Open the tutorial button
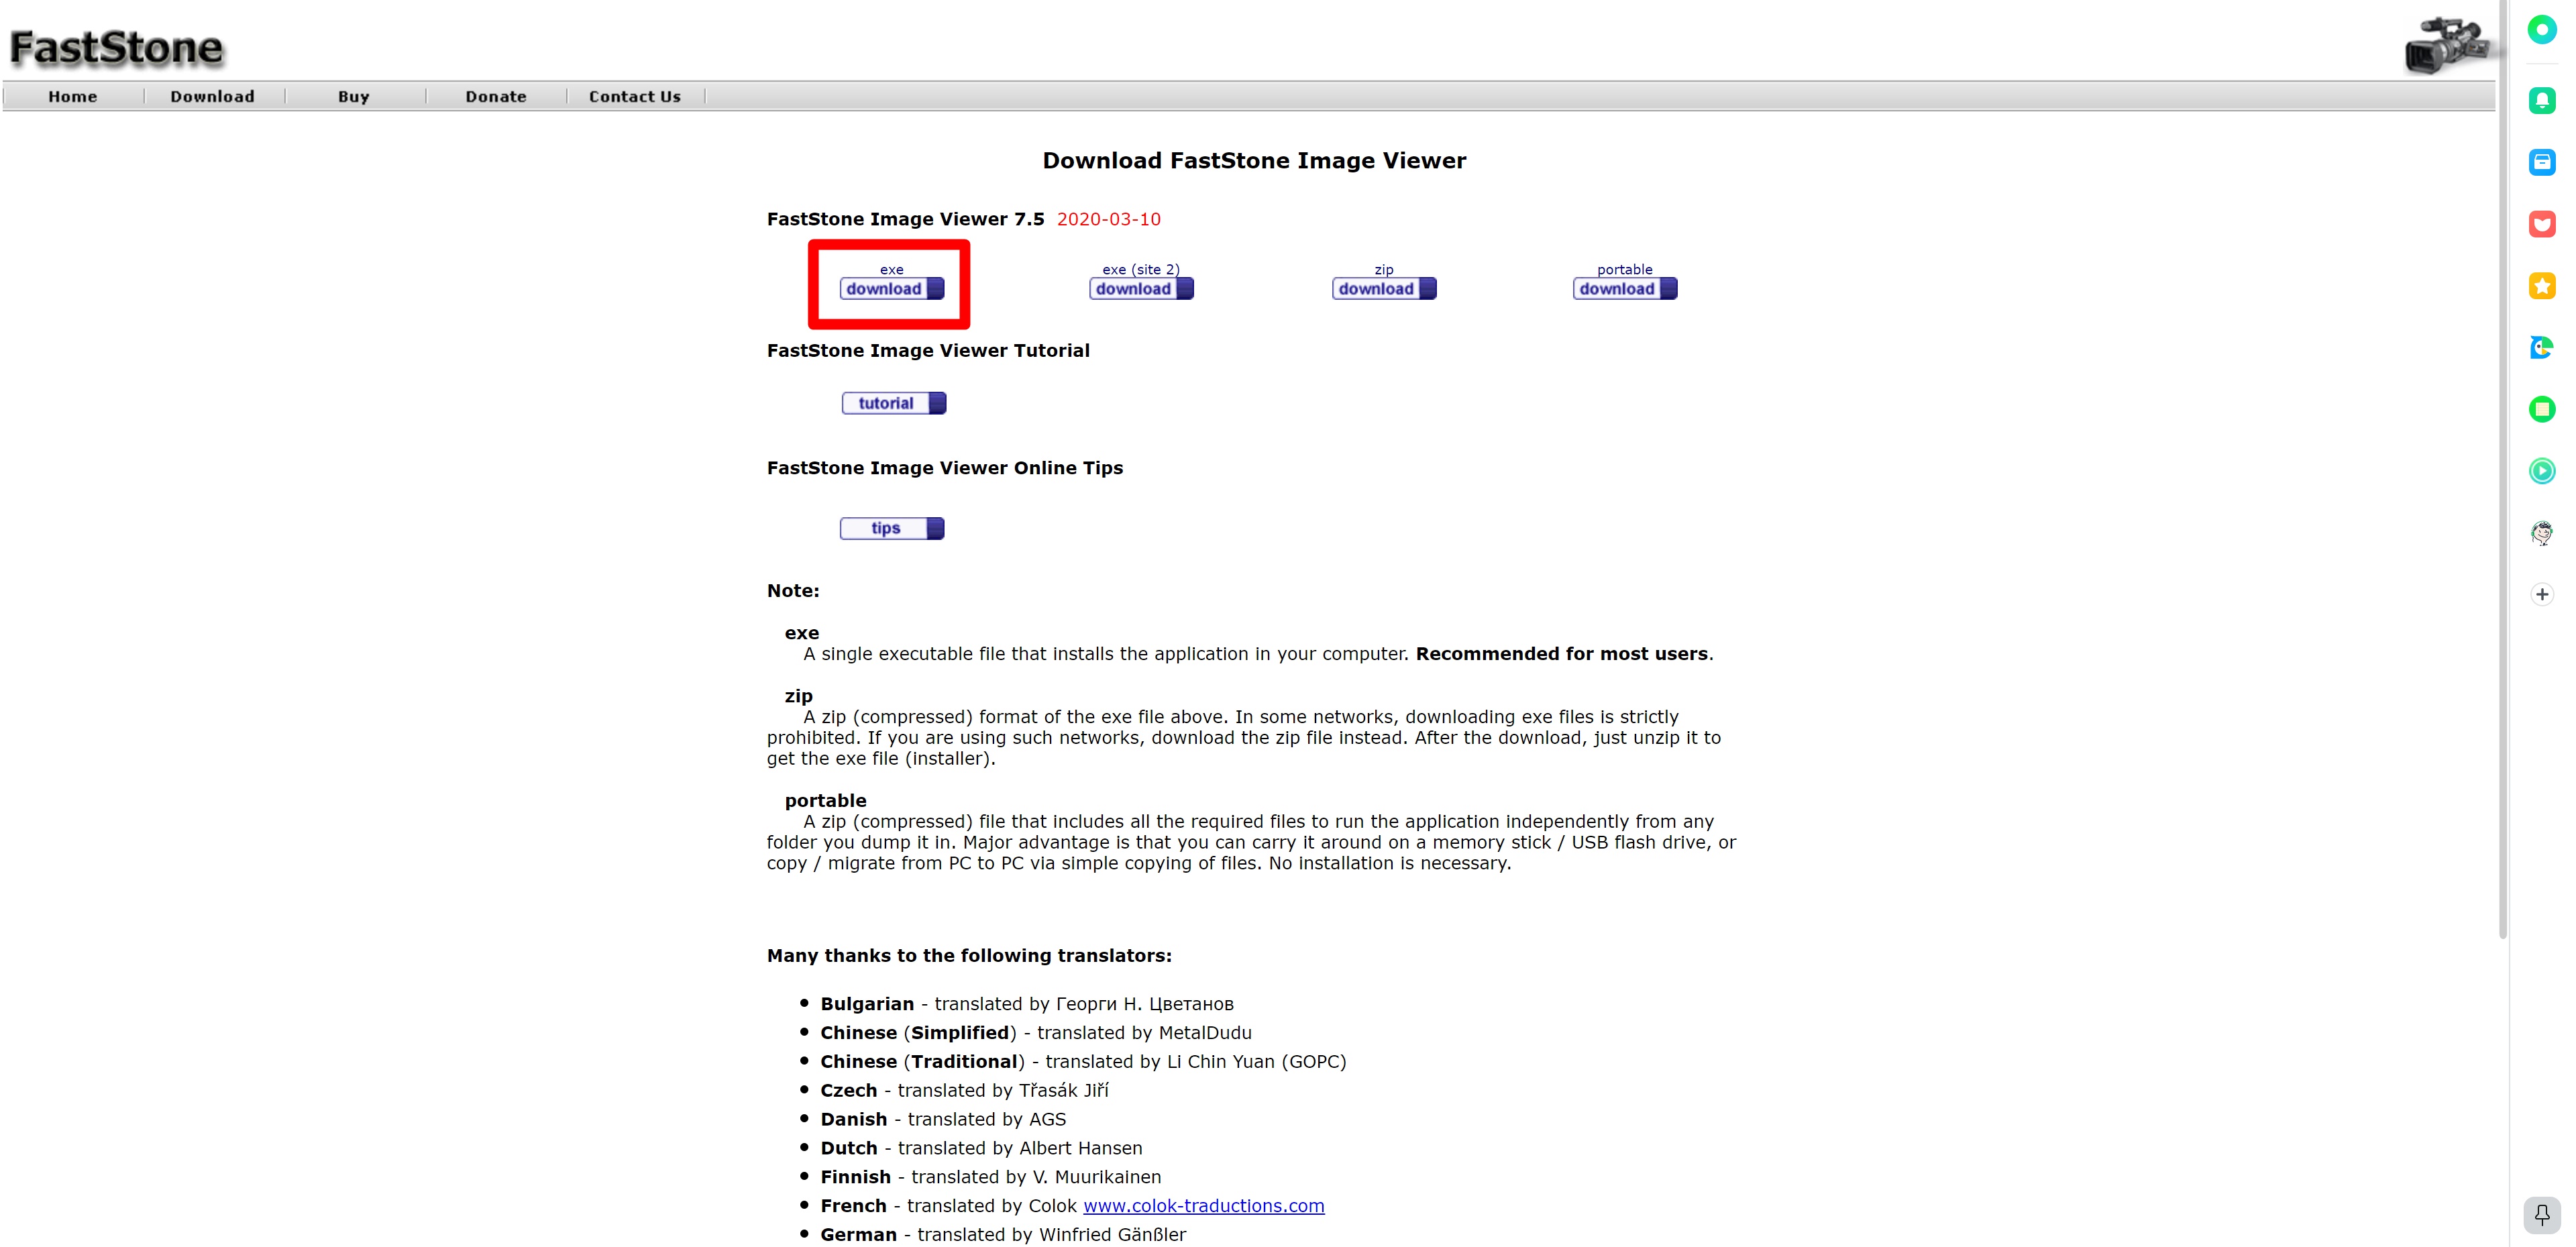This screenshot has height=1247, width=2576. (x=893, y=403)
